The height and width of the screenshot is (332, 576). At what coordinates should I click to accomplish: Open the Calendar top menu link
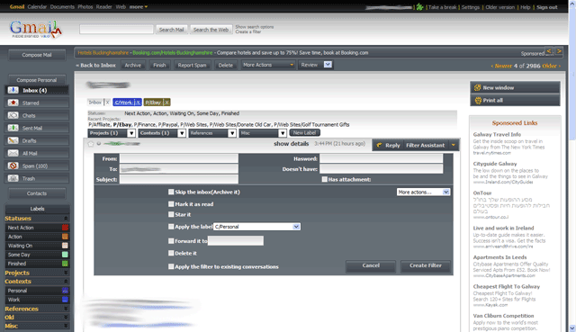point(37,7)
